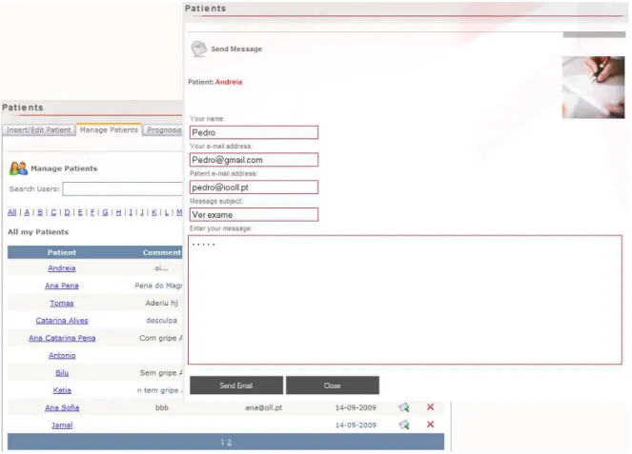Filter patients by letter G
The width and height of the screenshot is (632, 454).
tap(105, 212)
